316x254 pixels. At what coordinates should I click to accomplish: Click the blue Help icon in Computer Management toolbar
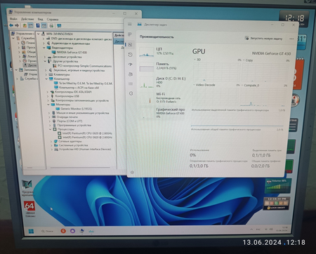[x=37, y=25]
